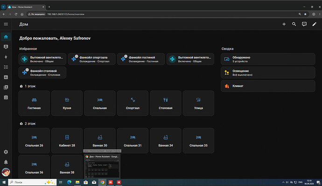Focus the address bar with 192.168.1.242 URL

click(x=66, y=14)
